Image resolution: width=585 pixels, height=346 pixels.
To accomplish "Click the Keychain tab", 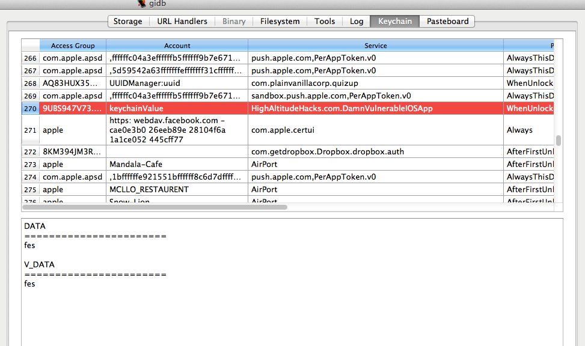I will click(395, 21).
